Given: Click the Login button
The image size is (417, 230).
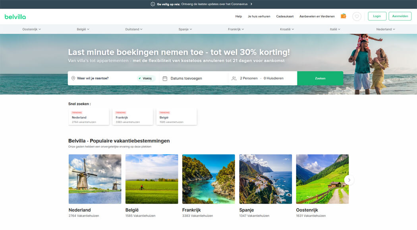Looking at the screenshot, I should click(x=377, y=16).
